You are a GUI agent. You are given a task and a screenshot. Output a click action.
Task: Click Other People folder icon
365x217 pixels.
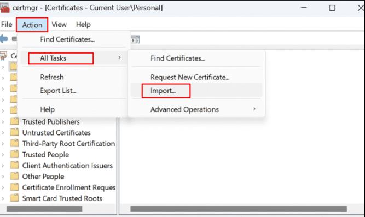click(x=14, y=176)
